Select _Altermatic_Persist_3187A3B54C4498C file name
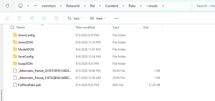 coord(45,78)
